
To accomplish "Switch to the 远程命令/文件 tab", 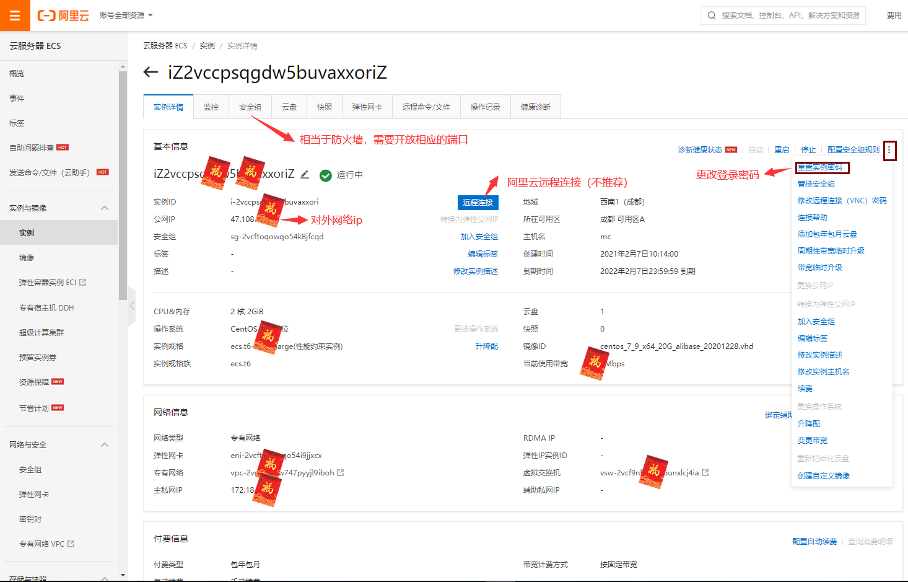I will [426, 107].
